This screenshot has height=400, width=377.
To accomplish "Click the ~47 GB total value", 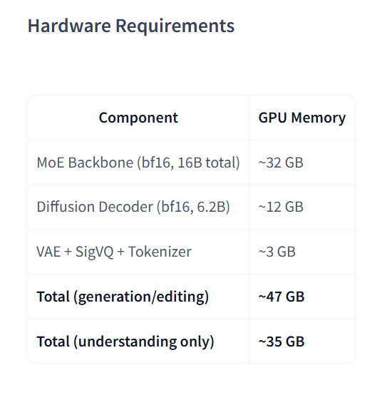I will (x=282, y=297).
